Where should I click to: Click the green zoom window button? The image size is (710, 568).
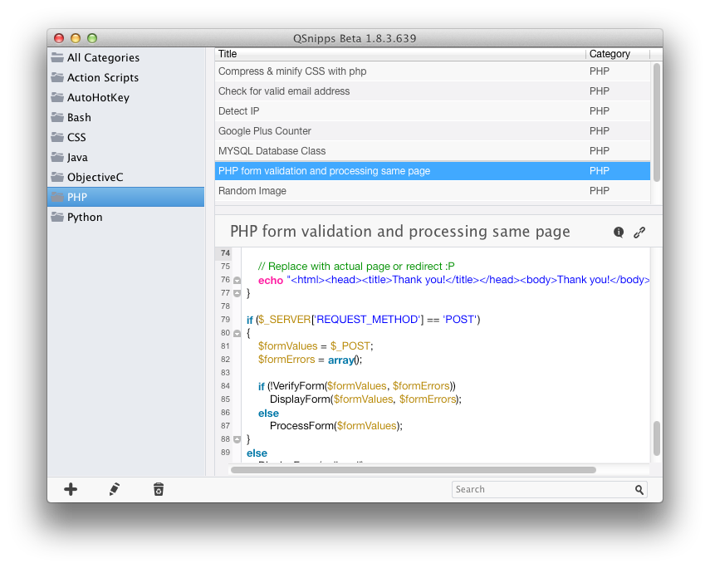(92, 38)
